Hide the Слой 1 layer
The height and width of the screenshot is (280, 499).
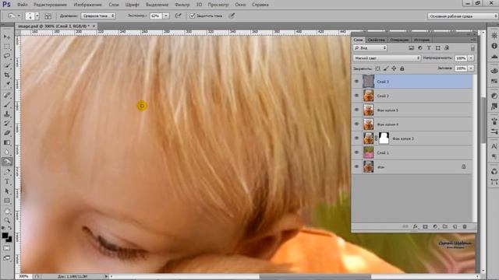(x=357, y=152)
